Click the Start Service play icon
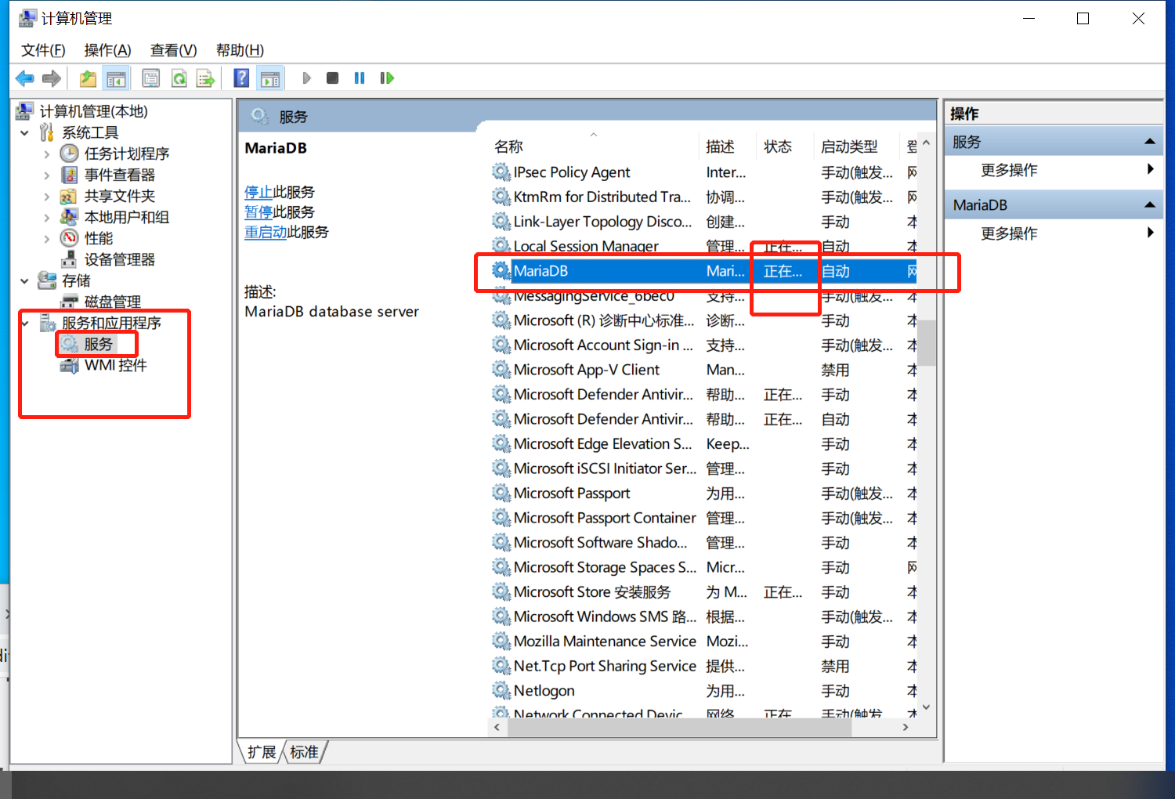Viewport: 1175px width, 799px height. 307,78
